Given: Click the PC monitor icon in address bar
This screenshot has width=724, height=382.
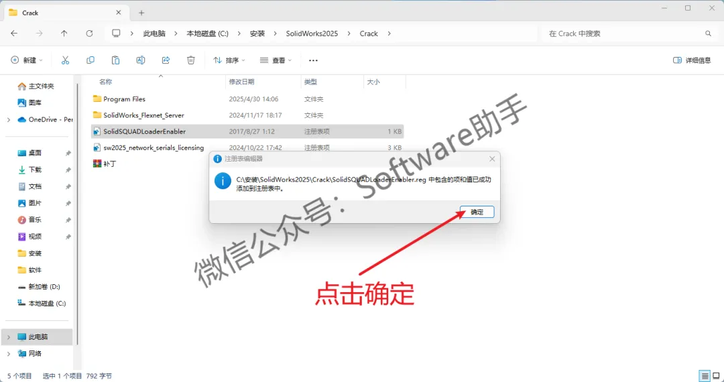Looking at the screenshot, I should coord(117,34).
